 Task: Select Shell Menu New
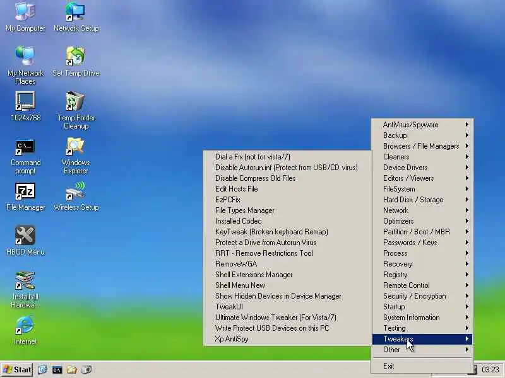(288, 285)
